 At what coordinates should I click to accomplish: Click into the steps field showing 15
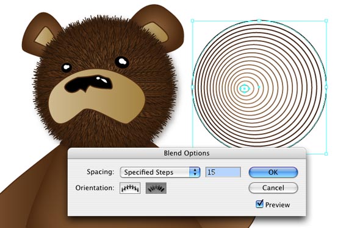tap(223, 172)
